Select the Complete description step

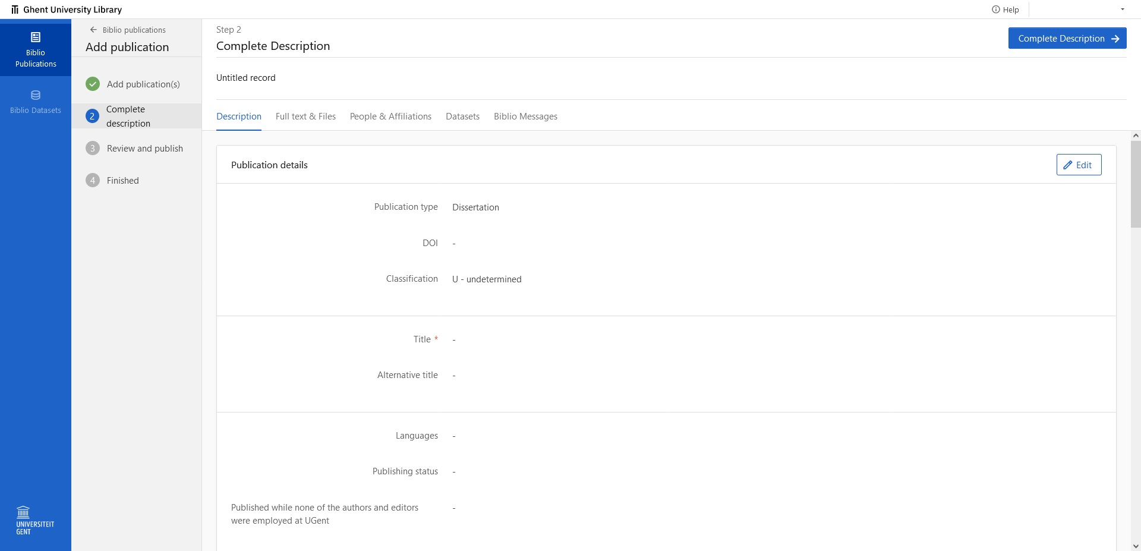[x=128, y=116]
